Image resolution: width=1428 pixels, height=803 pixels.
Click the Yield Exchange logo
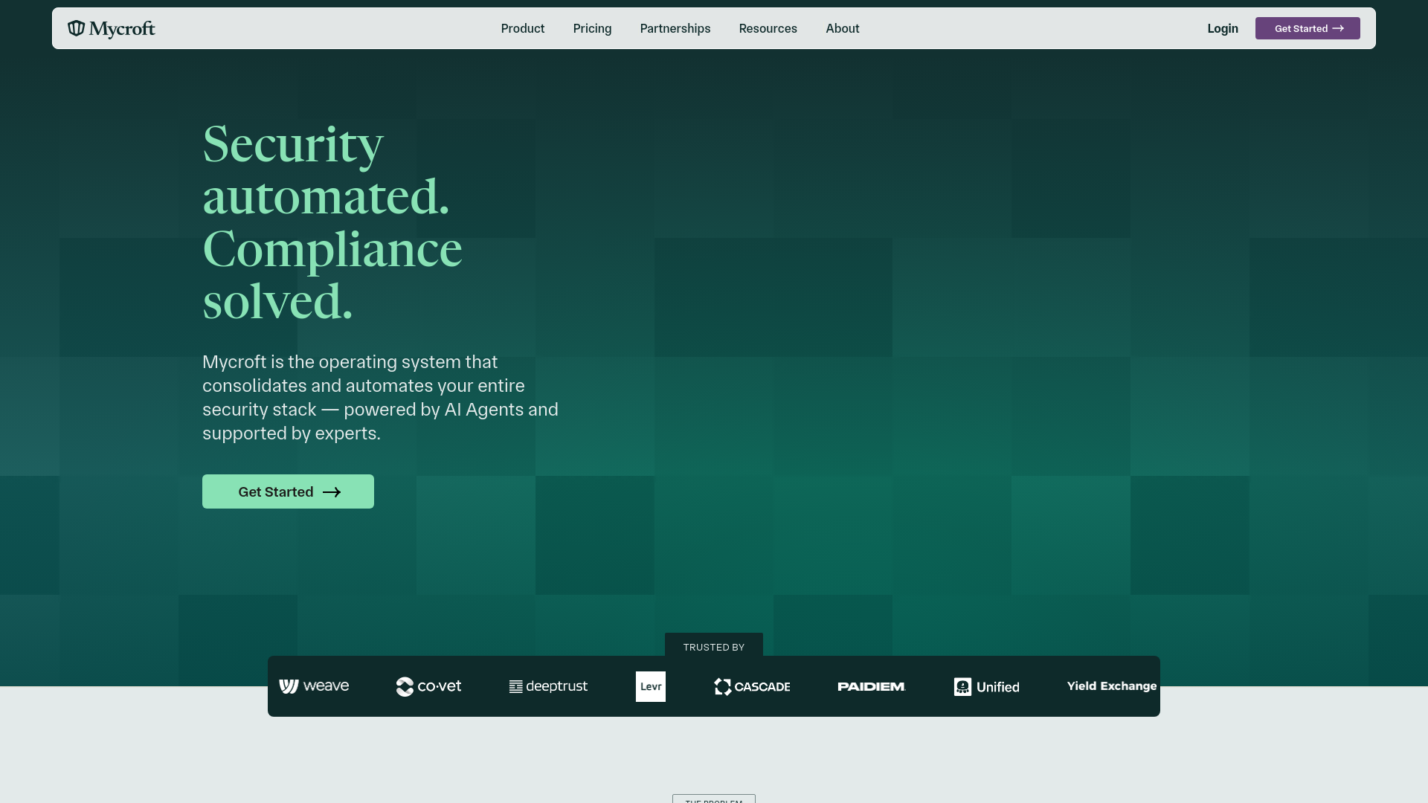point(1111,686)
